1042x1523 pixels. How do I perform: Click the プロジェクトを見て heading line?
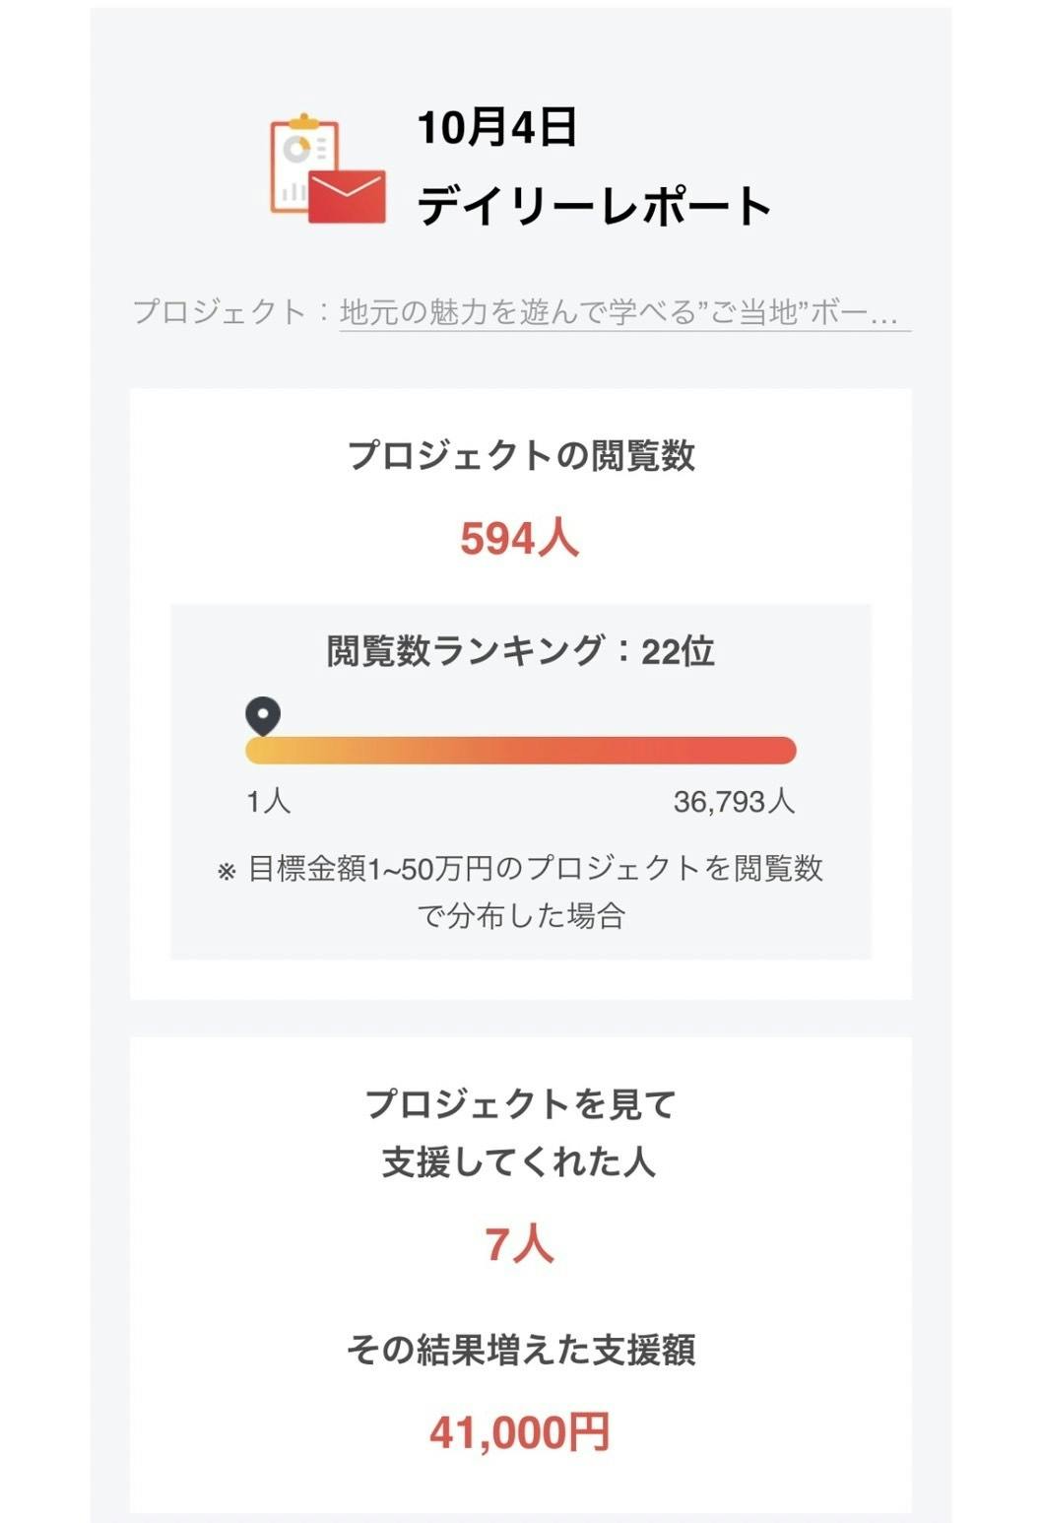point(520,1103)
